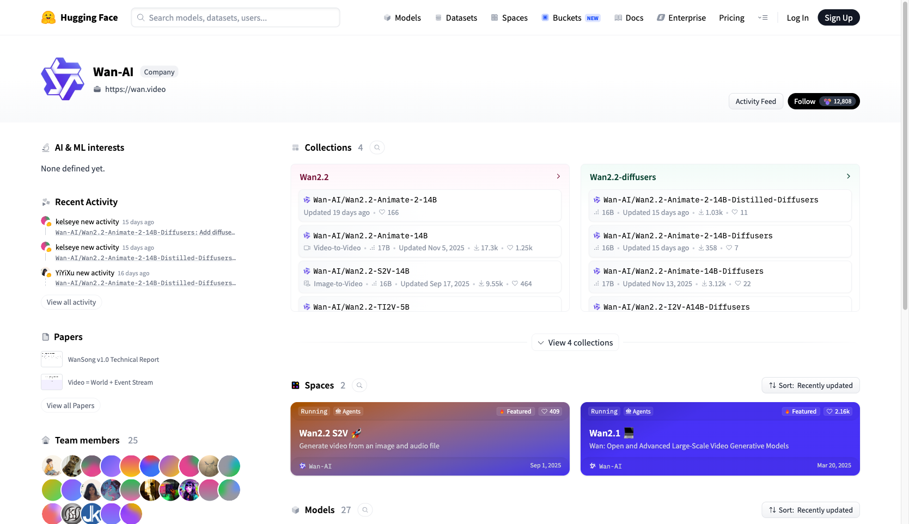Open the first team member avatar
The image size is (909, 524).
(x=52, y=466)
